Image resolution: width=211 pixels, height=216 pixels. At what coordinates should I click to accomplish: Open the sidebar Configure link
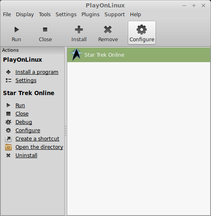(28, 131)
